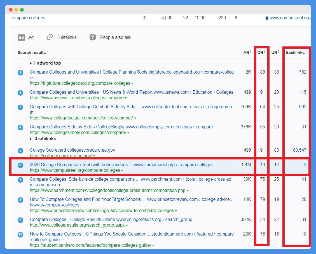Open 2020 College Comparison Tool result title
This screenshot has width=316, height=254.
pyautogui.click(x=121, y=165)
